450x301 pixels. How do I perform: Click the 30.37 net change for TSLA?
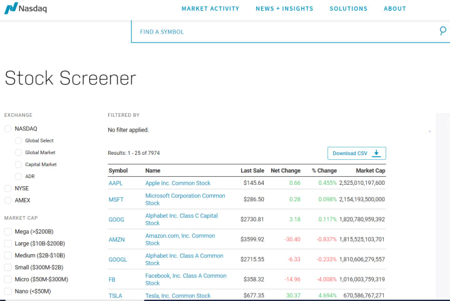(293, 295)
